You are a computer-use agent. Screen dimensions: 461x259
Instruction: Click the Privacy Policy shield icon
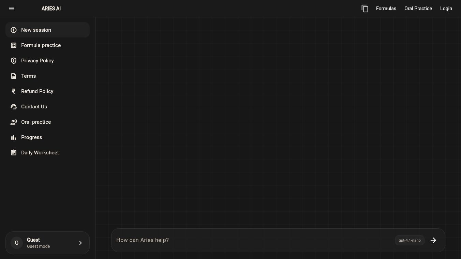tap(14, 61)
